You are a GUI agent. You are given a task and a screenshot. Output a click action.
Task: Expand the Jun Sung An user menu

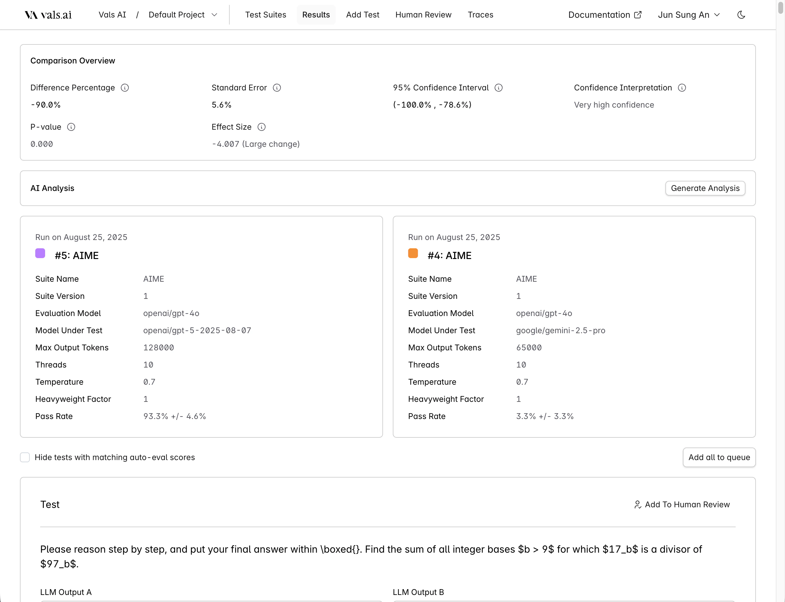pos(689,15)
